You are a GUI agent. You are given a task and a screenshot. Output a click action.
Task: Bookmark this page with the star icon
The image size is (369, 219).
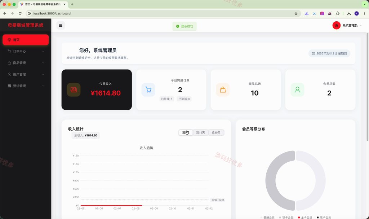pos(296,13)
